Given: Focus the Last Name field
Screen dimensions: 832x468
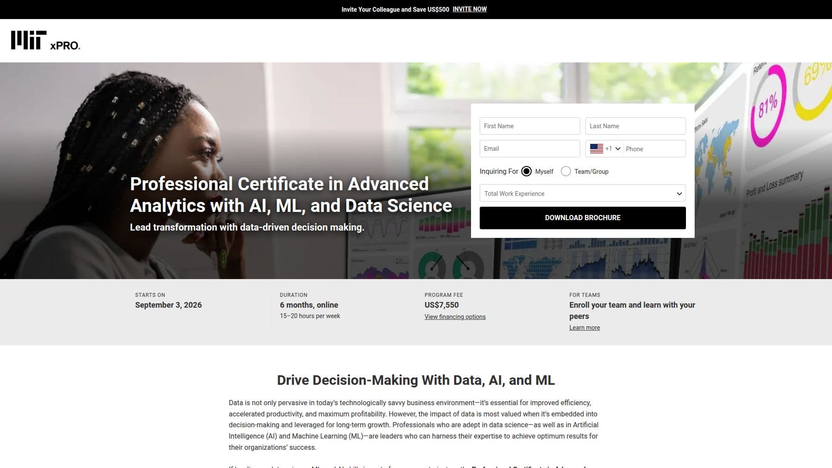Looking at the screenshot, I should pyautogui.click(x=635, y=126).
